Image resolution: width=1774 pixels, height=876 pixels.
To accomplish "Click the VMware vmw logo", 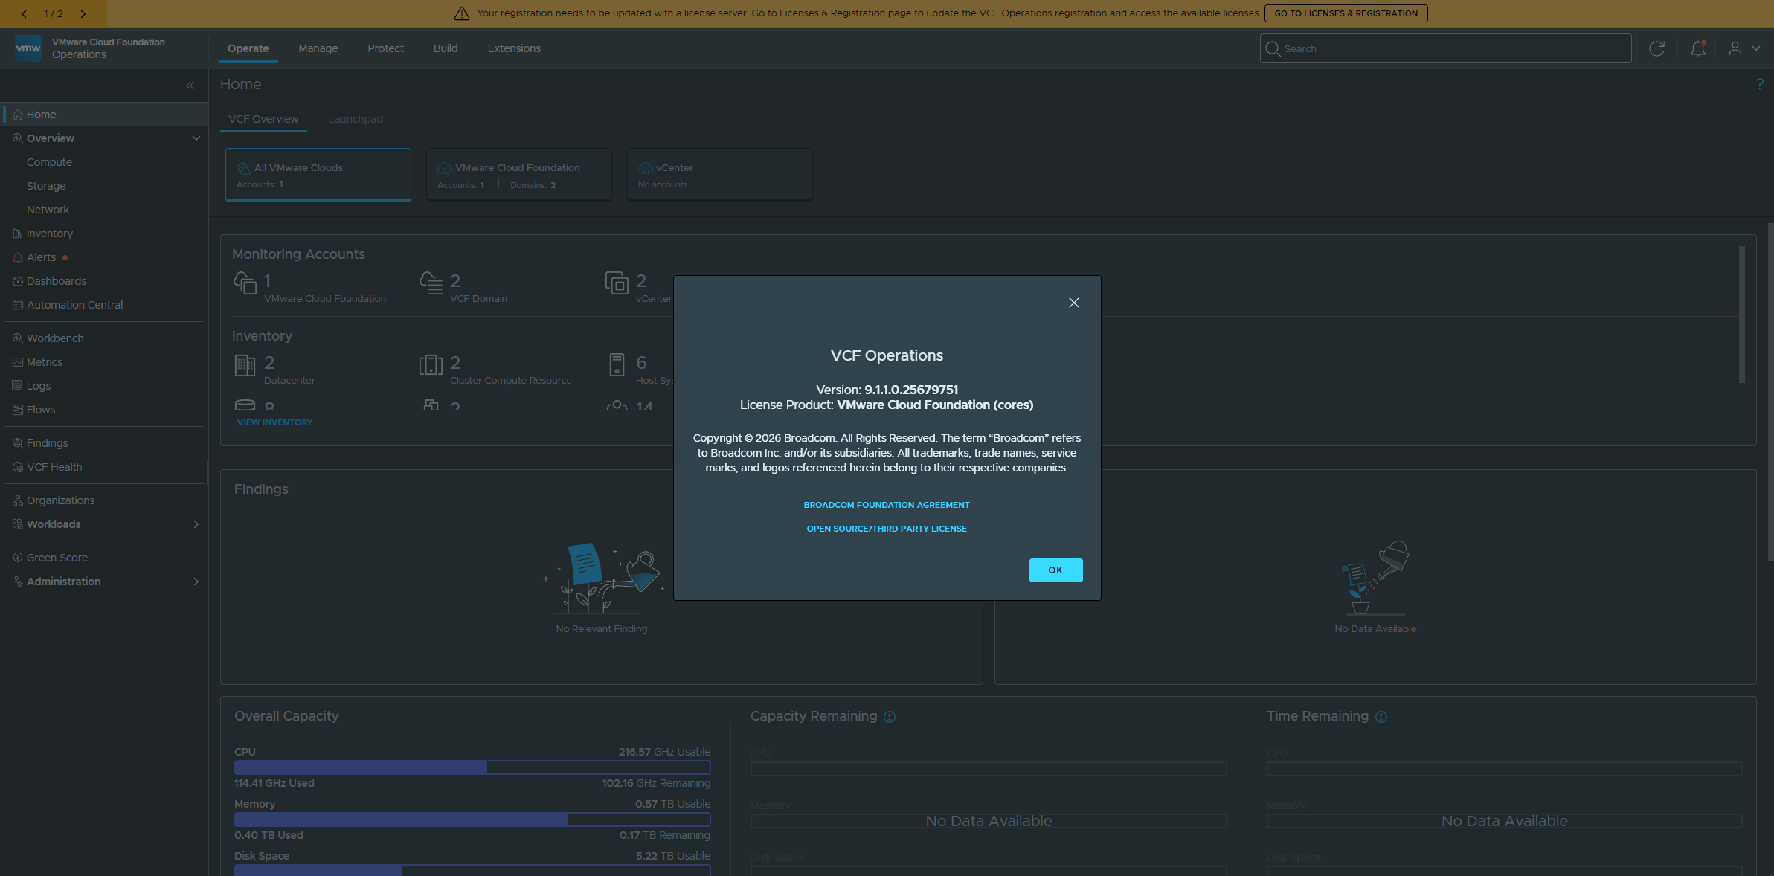I will (x=28, y=48).
